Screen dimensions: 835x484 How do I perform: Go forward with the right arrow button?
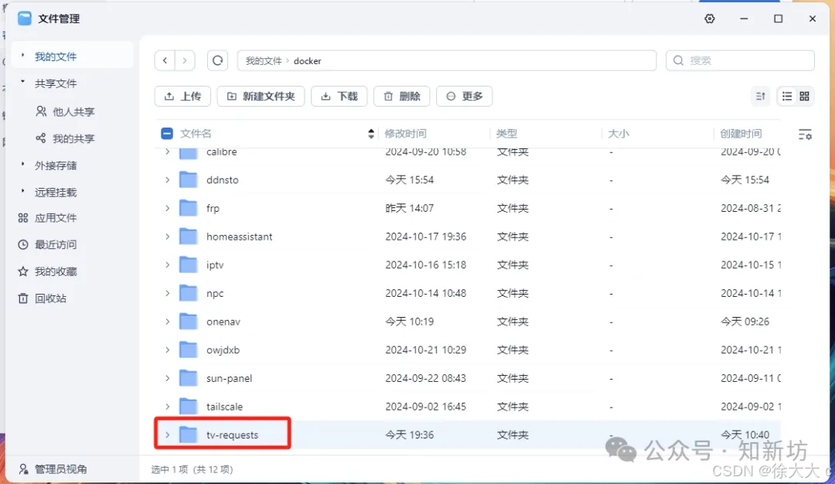point(185,61)
